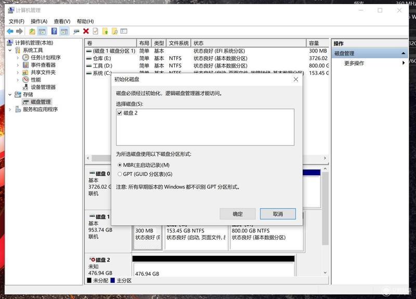Click the 取消 button

point(278,214)
